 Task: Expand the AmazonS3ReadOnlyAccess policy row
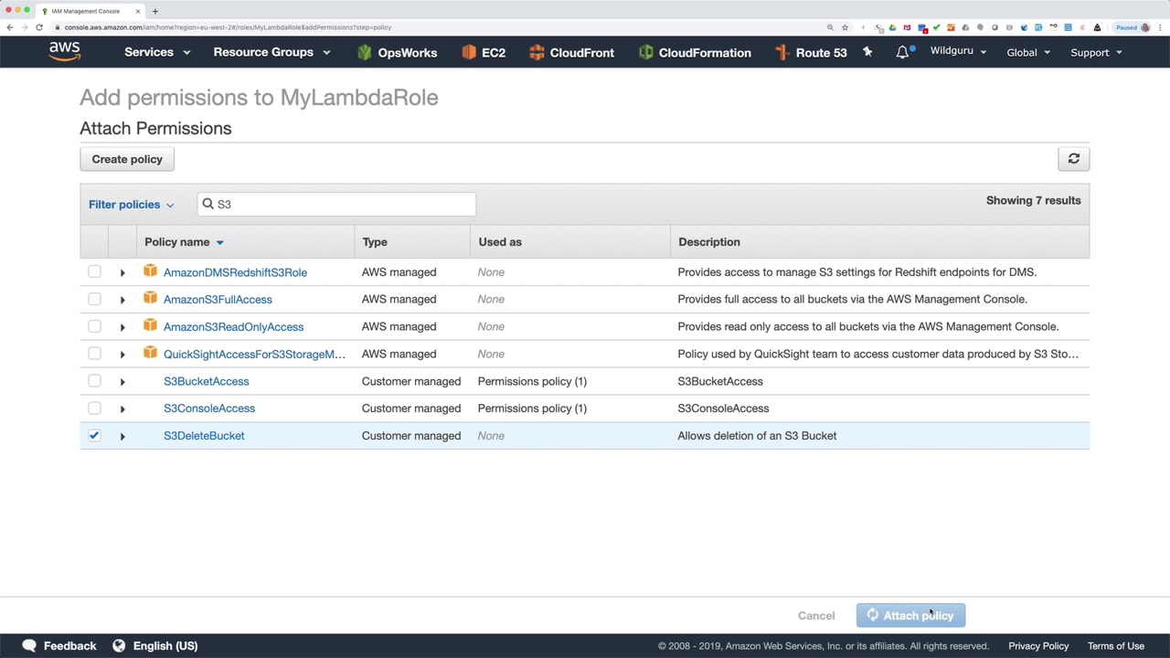click(x=122, y=327)
